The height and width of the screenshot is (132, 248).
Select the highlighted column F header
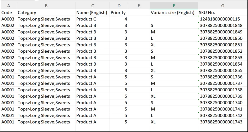[x=174, y=6]
